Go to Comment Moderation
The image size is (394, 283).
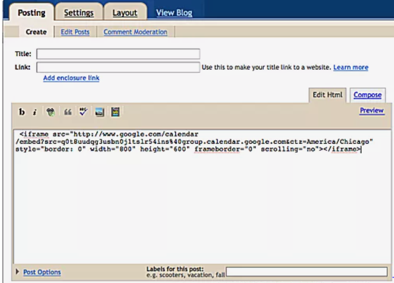(x=135, y=32)
